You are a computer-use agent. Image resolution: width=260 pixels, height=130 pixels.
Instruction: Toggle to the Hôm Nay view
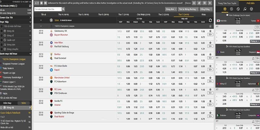[x=7, y=103]
